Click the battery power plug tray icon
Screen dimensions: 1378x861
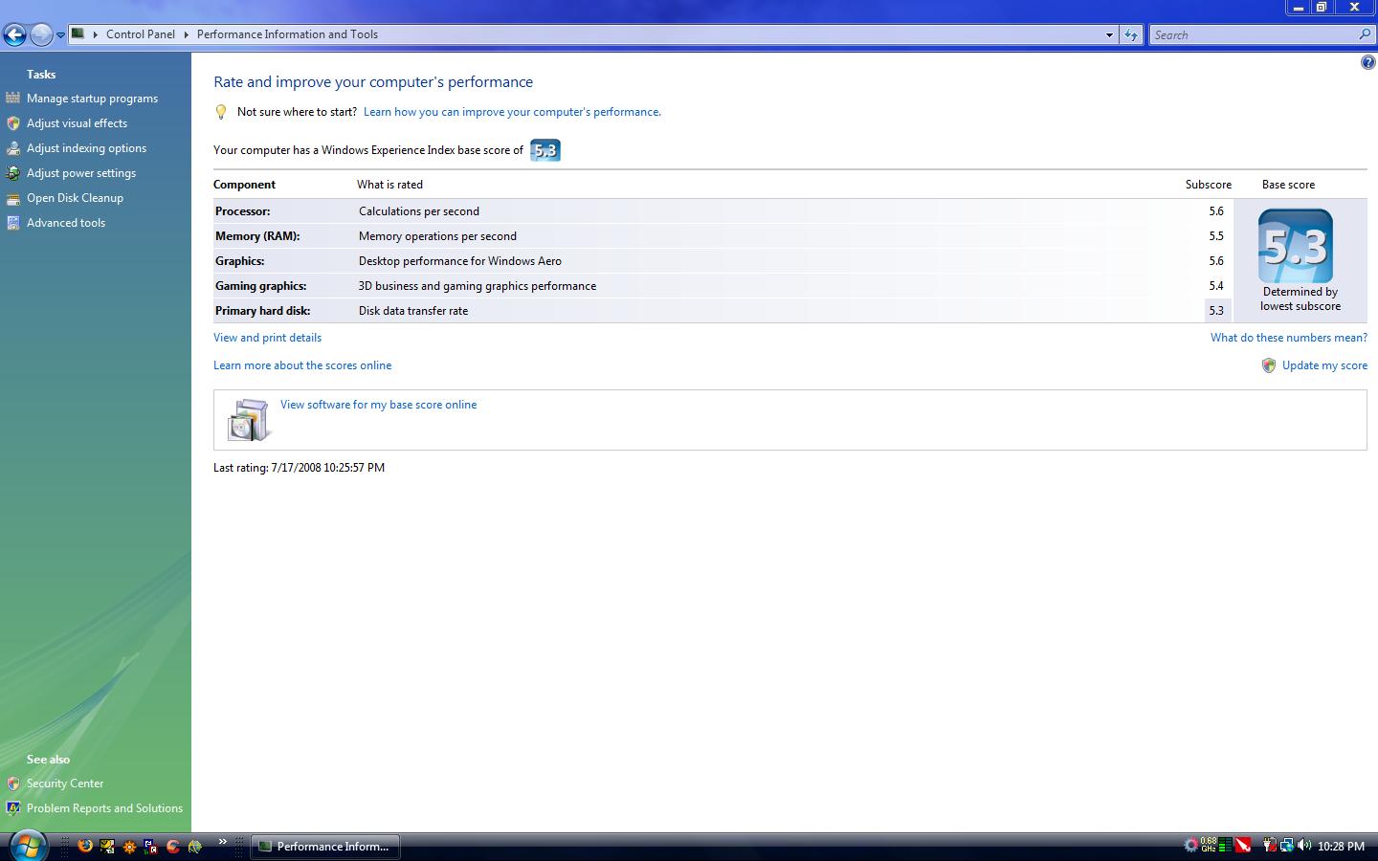pyautogui.click(x=1269, y=846)
